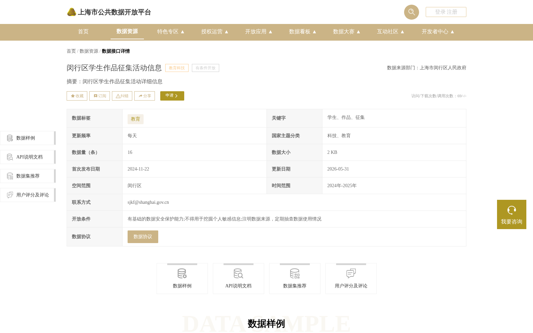The height and width of the screenshot is (333, 533).
Task: Click the 数据样例 card label
Action: point(182,286)
